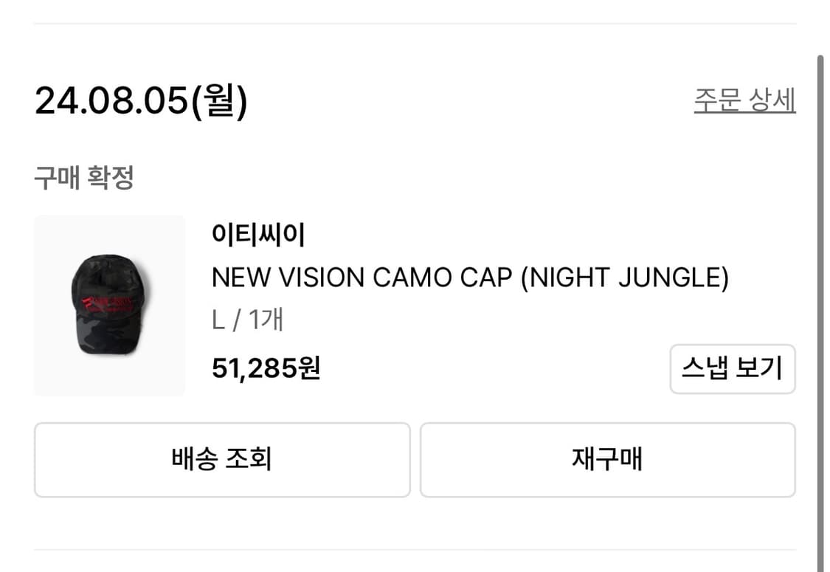Screen dimensions: 830x572
Task: View order snapshot with 스냅 보기
Action: click(732, 369)
